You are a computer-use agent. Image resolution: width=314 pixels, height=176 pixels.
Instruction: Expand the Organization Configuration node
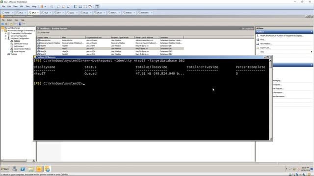tap(5, 33)
